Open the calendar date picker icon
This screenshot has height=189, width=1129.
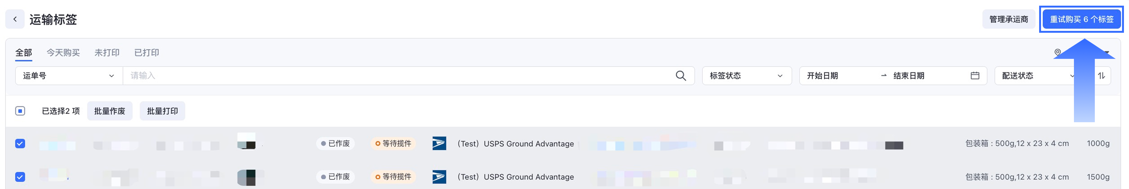click(x=975, y=76)
